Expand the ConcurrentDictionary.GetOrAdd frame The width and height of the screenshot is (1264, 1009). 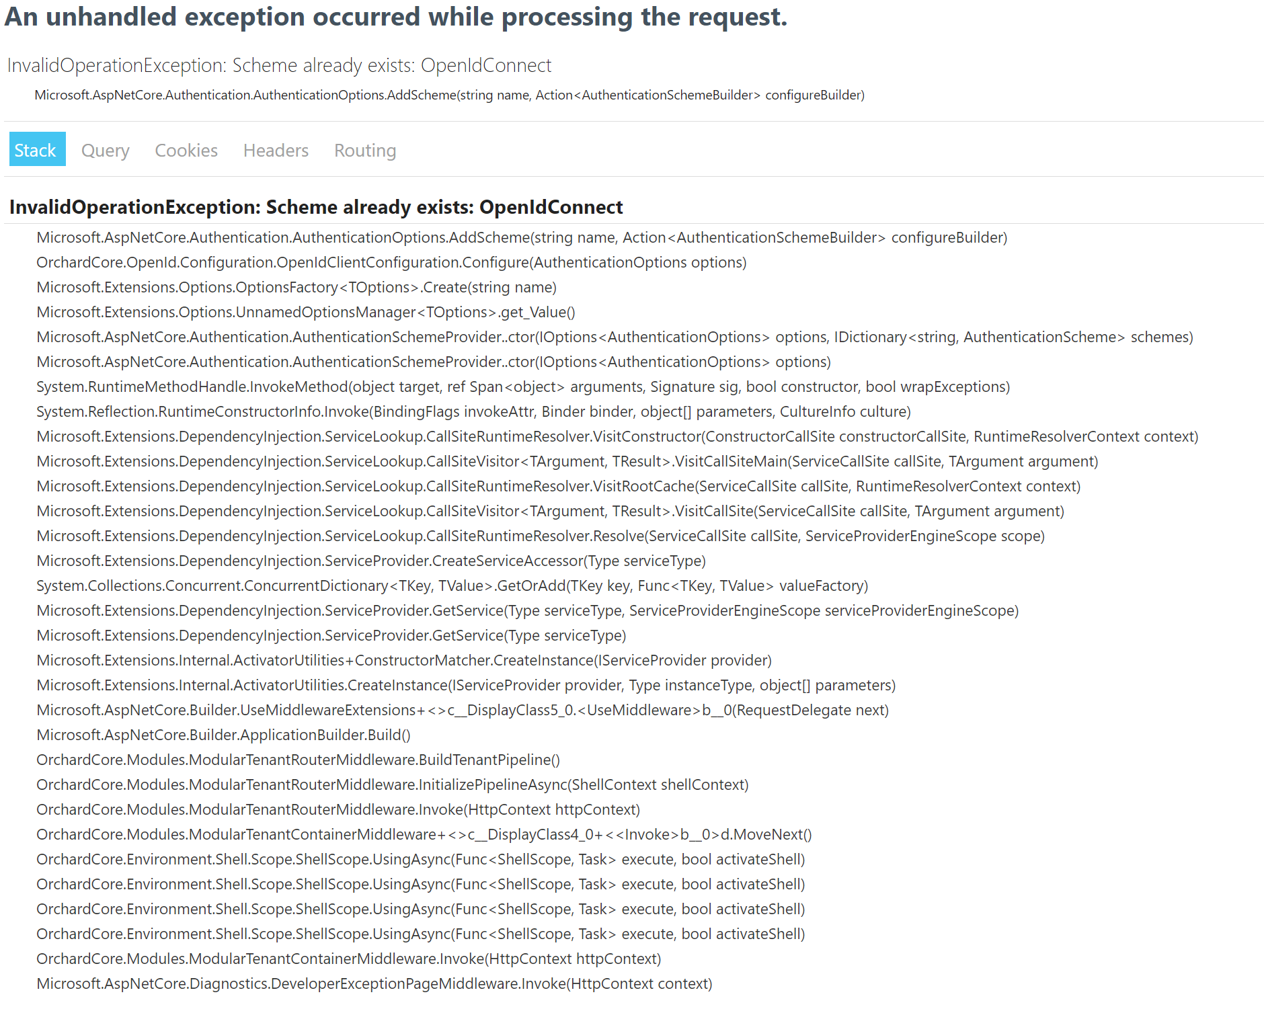(451, 586)
